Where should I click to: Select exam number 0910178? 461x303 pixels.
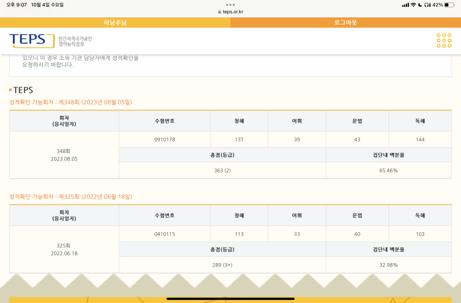[x=165, y=139]
